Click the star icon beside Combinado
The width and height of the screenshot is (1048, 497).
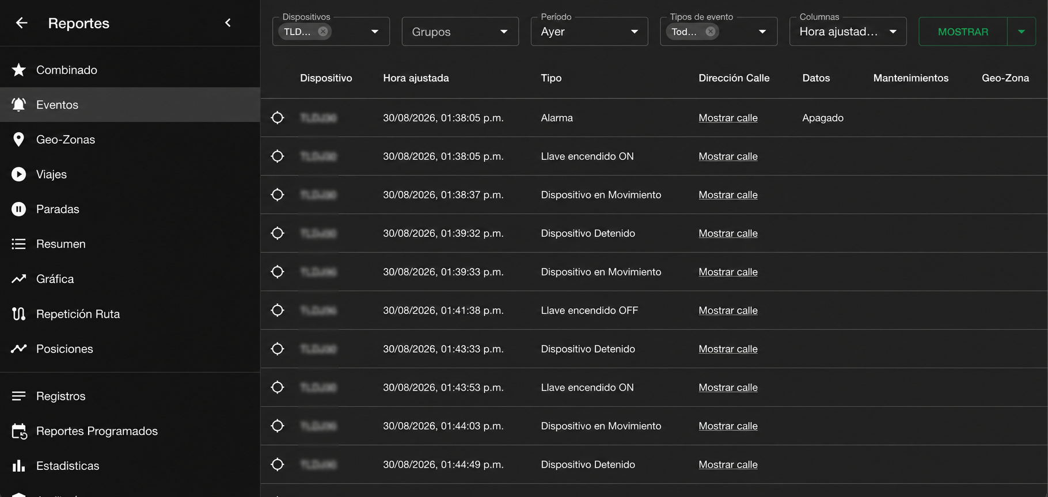19,70
